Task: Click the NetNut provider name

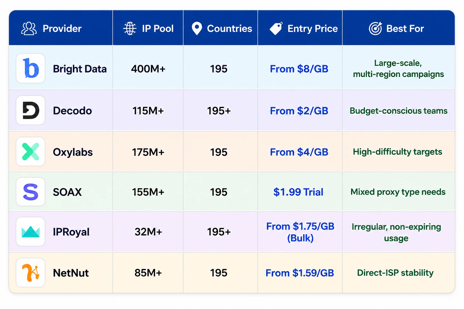Action: pyautogui.click(x=71, y=273)
